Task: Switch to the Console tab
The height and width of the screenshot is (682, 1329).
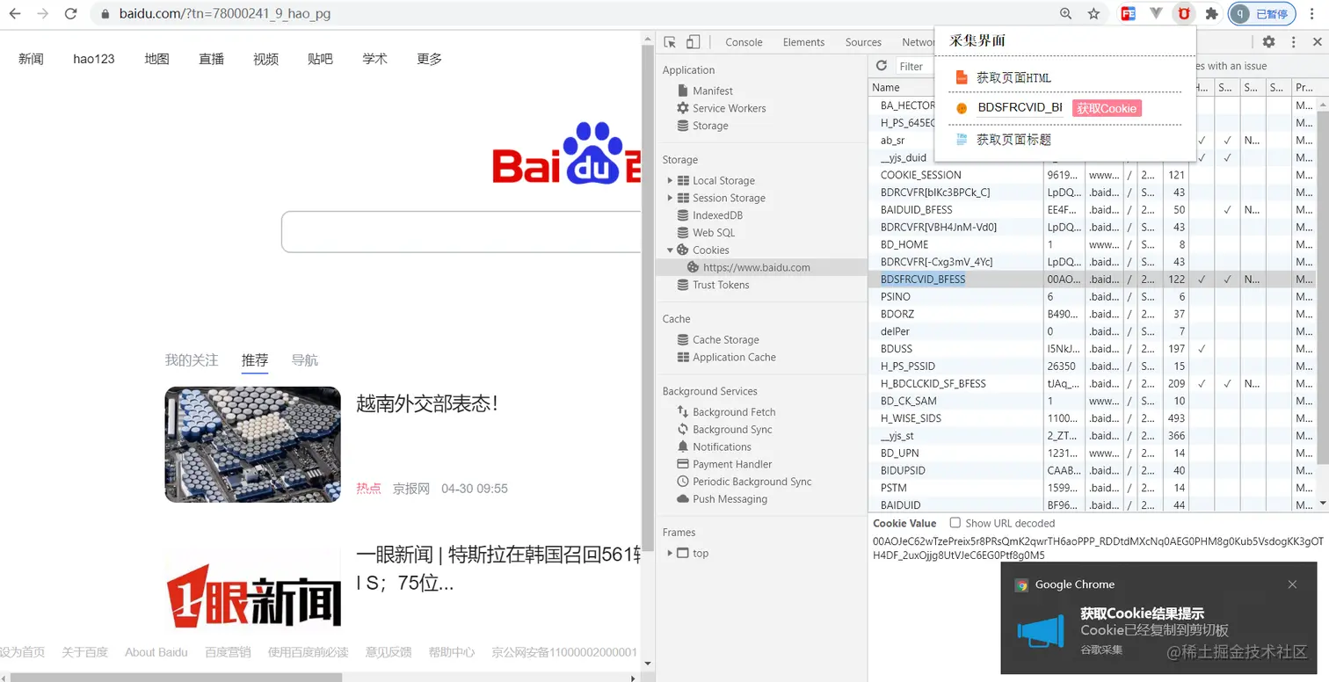Action: click(x=744, y=42)
